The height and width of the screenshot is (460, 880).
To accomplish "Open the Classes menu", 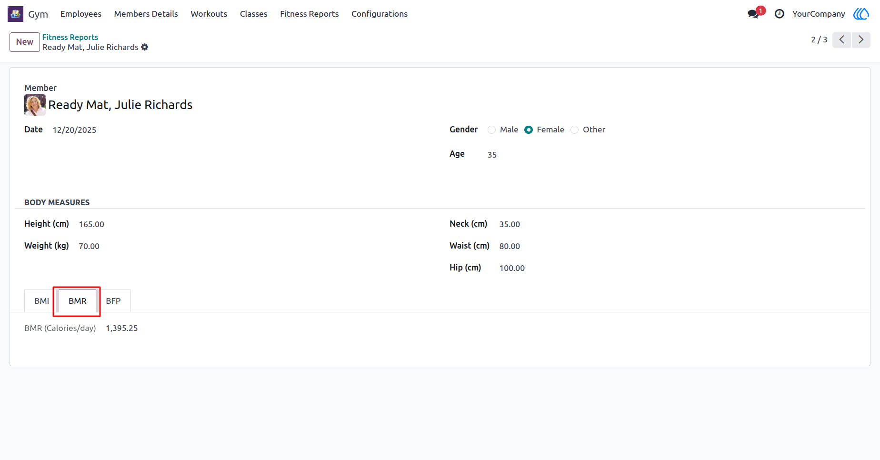I will coord(254,14).
